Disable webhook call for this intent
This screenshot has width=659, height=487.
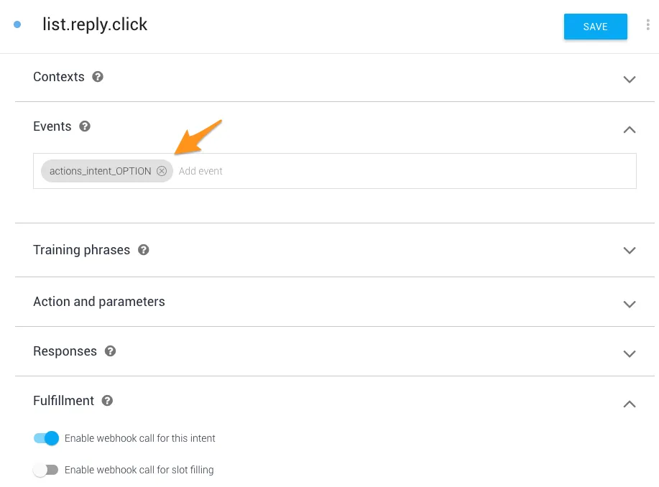(x=46, y=438)
